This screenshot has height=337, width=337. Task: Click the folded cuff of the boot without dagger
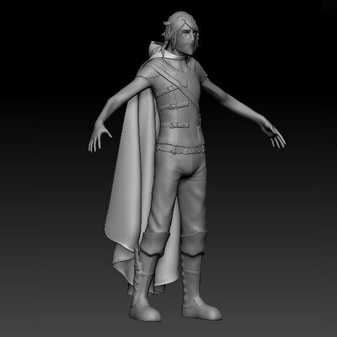tap(194, 243)
